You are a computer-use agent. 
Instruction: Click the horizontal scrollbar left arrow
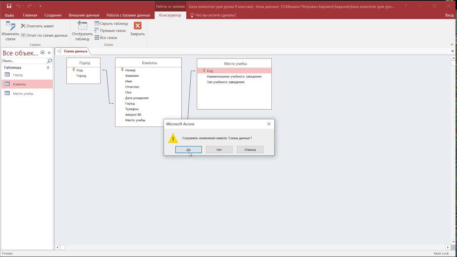[x=57, y=247]
